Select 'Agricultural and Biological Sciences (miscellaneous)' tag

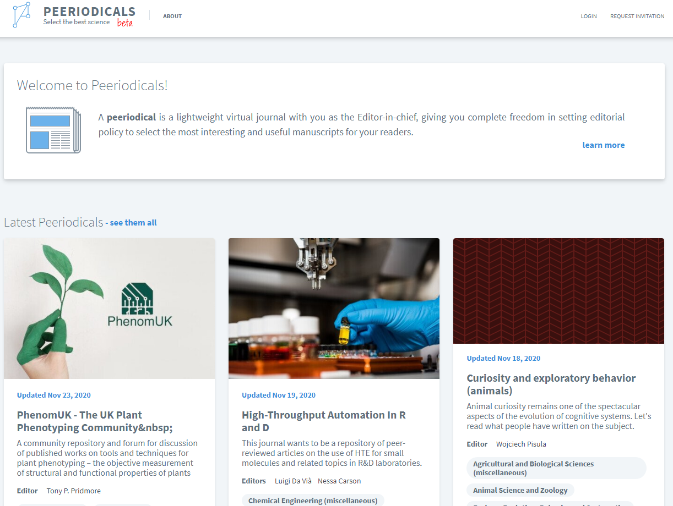(556, 468)
